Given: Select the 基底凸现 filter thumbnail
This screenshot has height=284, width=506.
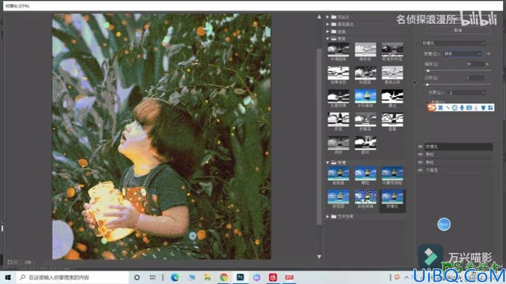Looking at the screenshot, I should (x=392, y=73).
